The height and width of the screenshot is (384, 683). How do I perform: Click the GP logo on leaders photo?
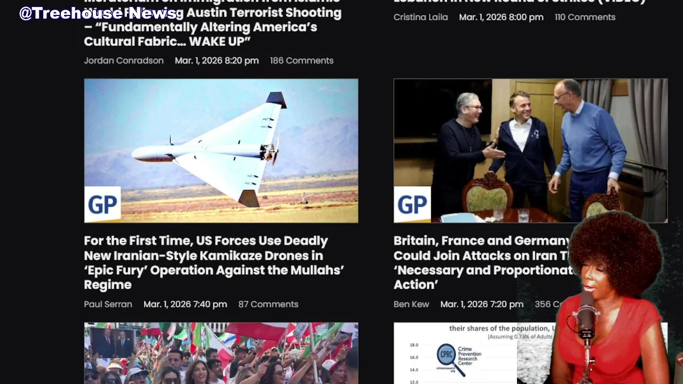(412, 204)
